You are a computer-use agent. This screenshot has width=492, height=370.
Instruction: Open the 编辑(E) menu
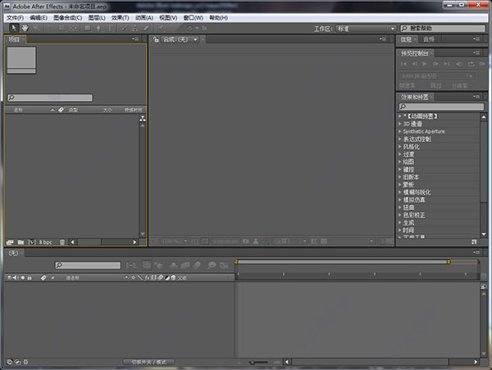coord(39,18)
